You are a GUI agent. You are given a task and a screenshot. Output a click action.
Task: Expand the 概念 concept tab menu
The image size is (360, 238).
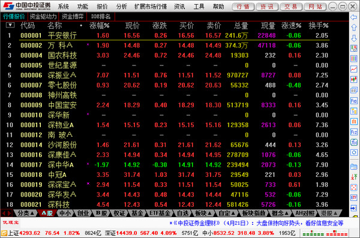[280, 213]
